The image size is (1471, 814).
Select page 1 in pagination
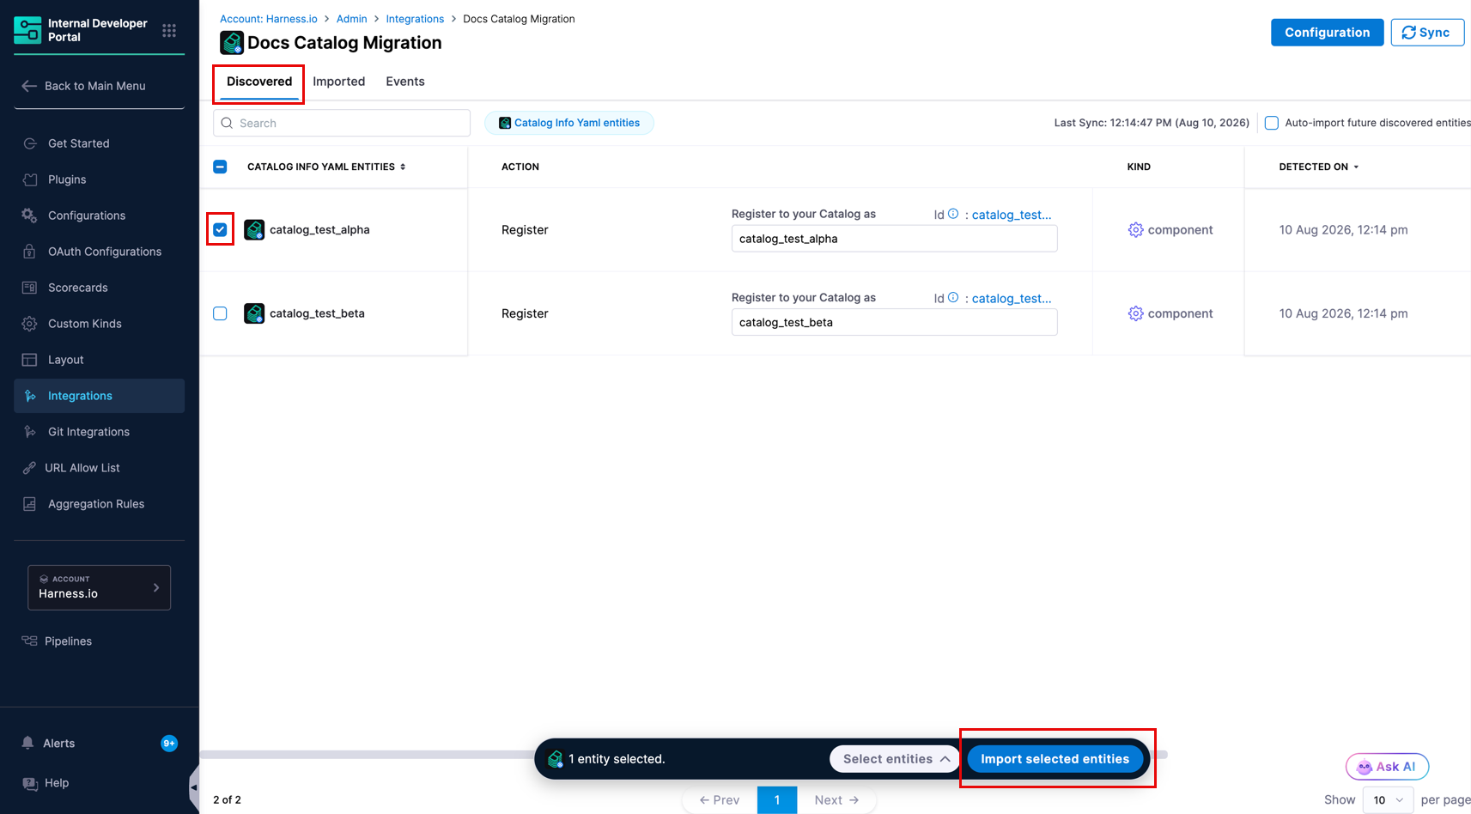tap(777, 800)
